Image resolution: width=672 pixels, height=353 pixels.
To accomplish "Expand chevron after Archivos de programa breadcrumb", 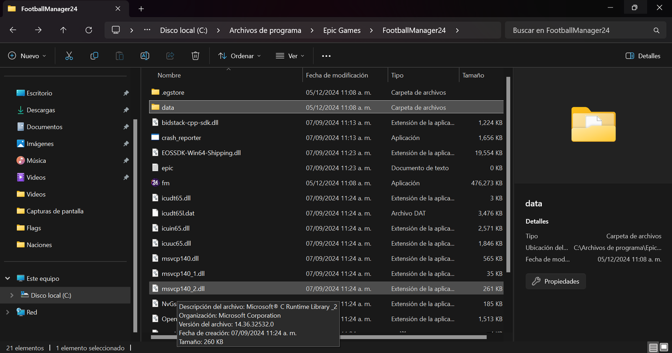I will coord(312,30).
